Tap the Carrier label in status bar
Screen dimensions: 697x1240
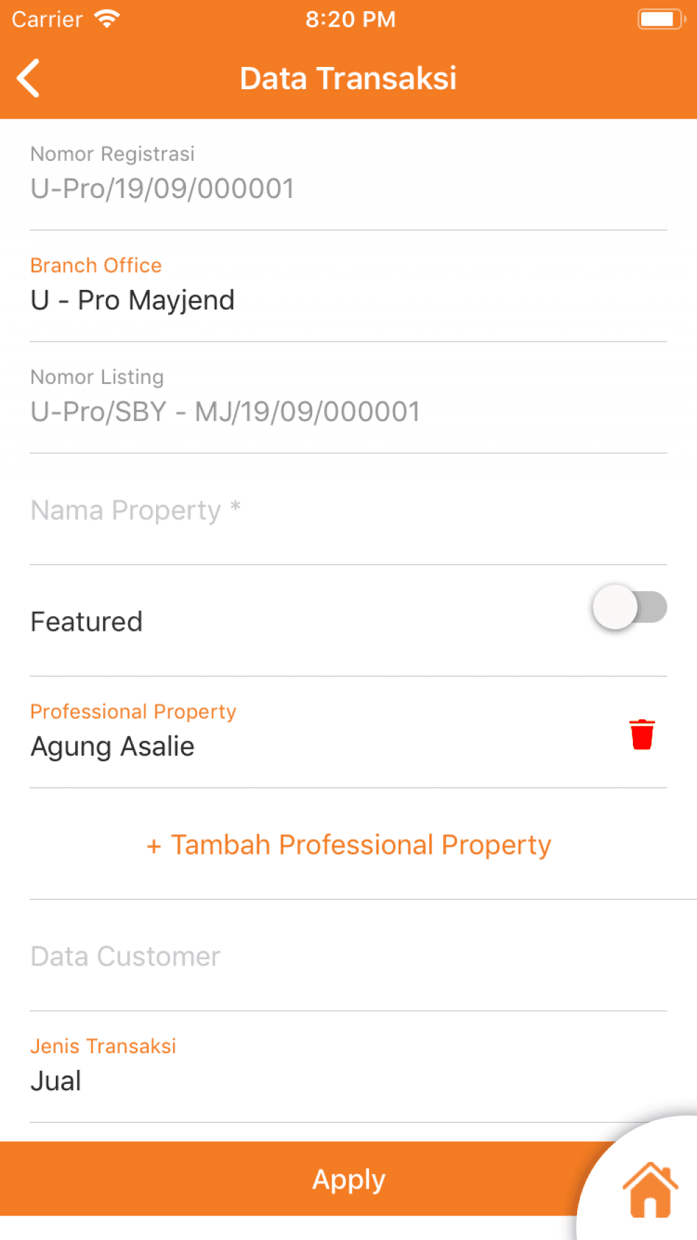point(47,19)
